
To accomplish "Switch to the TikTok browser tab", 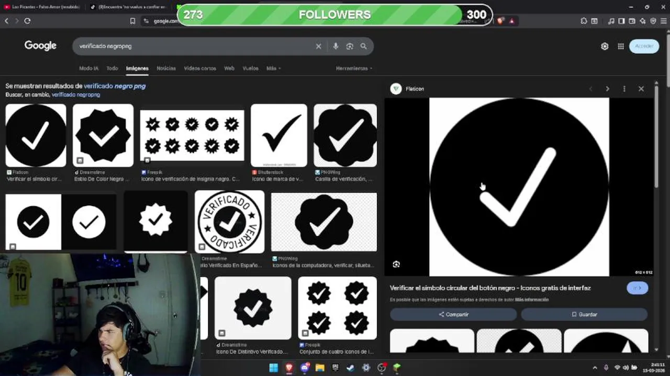I will coord(129,7).
